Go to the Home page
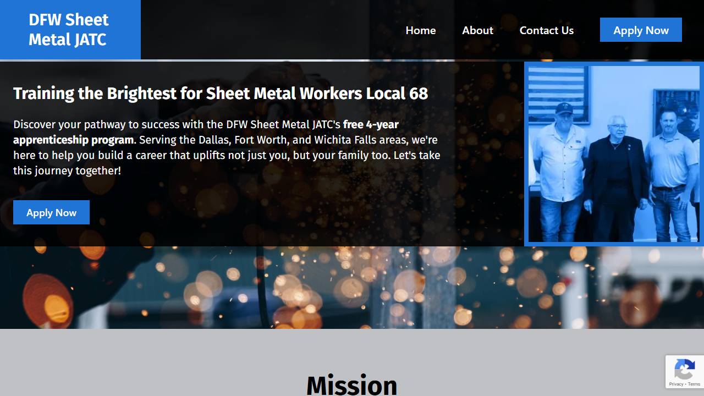 pos(420,30)
